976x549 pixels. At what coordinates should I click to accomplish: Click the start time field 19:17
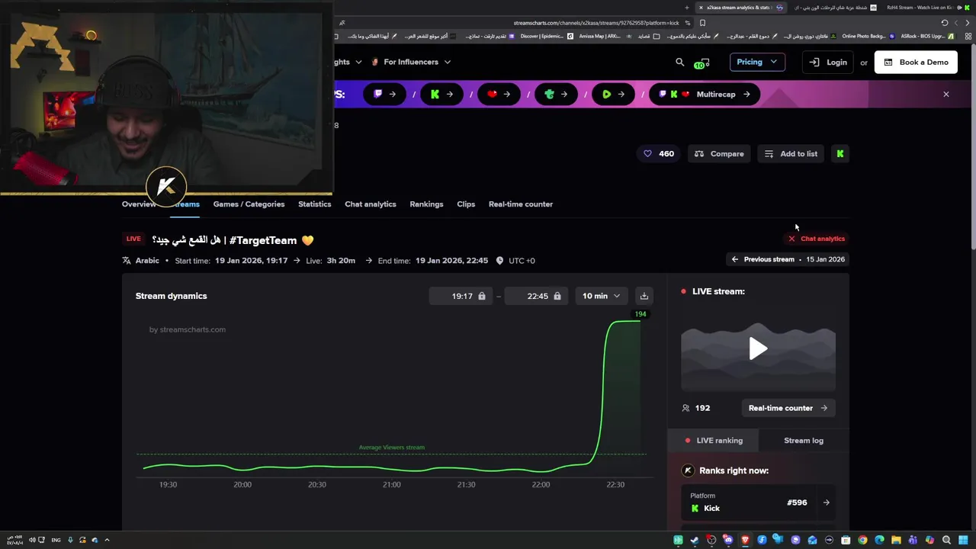point(460,296)
